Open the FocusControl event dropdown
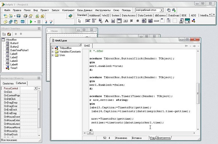The width and height of the screenshot is (218, 144). [x=36, y=88]
